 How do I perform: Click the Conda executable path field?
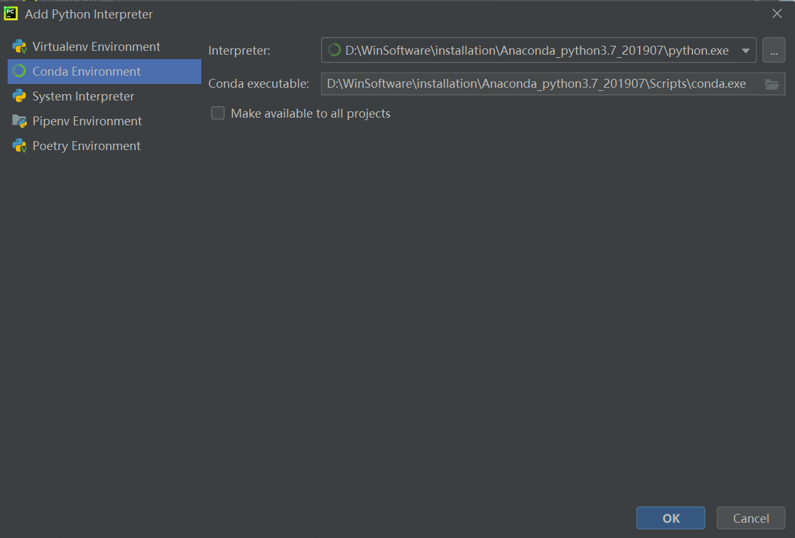pyautogui.click(x=553, y=84)
